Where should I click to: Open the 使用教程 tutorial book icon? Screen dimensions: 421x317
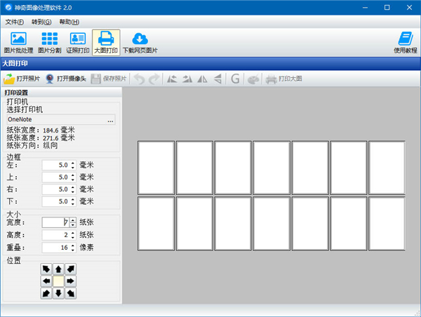click(405, 42)
